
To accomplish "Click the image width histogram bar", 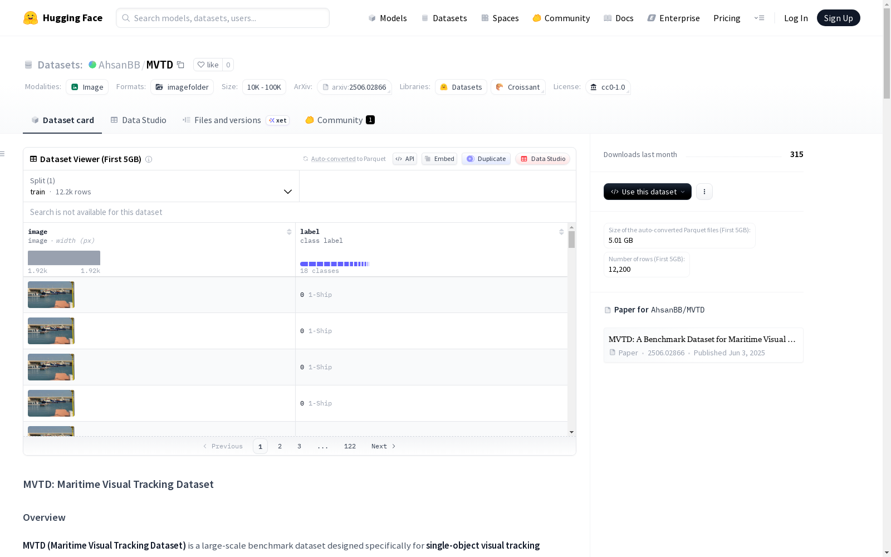I will click(x=64, y=258).
